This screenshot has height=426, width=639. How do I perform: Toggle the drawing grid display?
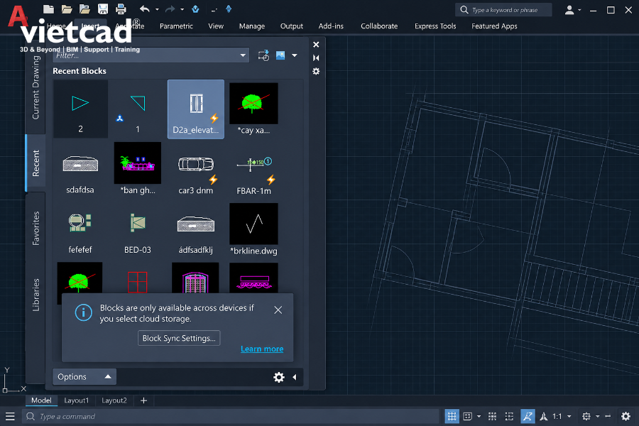(x=452, y=416)
